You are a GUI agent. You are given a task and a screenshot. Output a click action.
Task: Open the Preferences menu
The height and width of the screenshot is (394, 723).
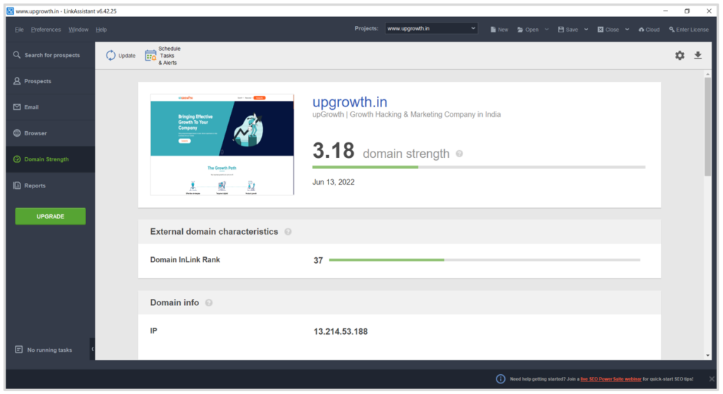(x=46, y=30)
